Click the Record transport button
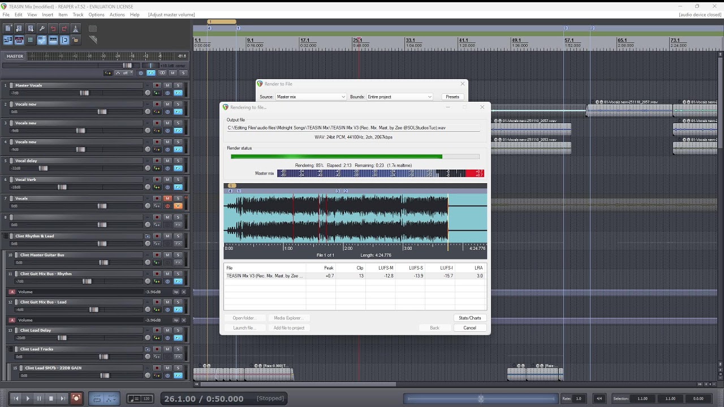This screenshot has width=724, height=407. tap(76, 399)
